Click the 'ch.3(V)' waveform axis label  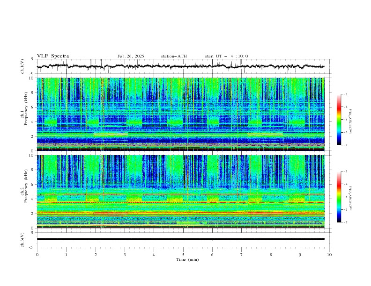pos(22,240)
